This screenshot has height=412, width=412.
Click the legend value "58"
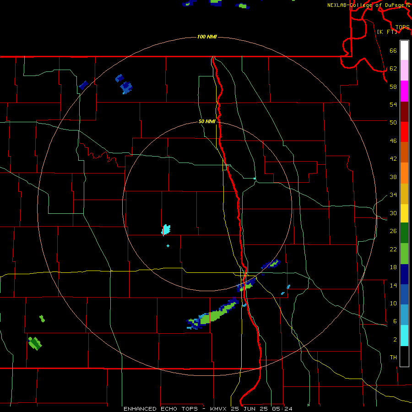393,87
